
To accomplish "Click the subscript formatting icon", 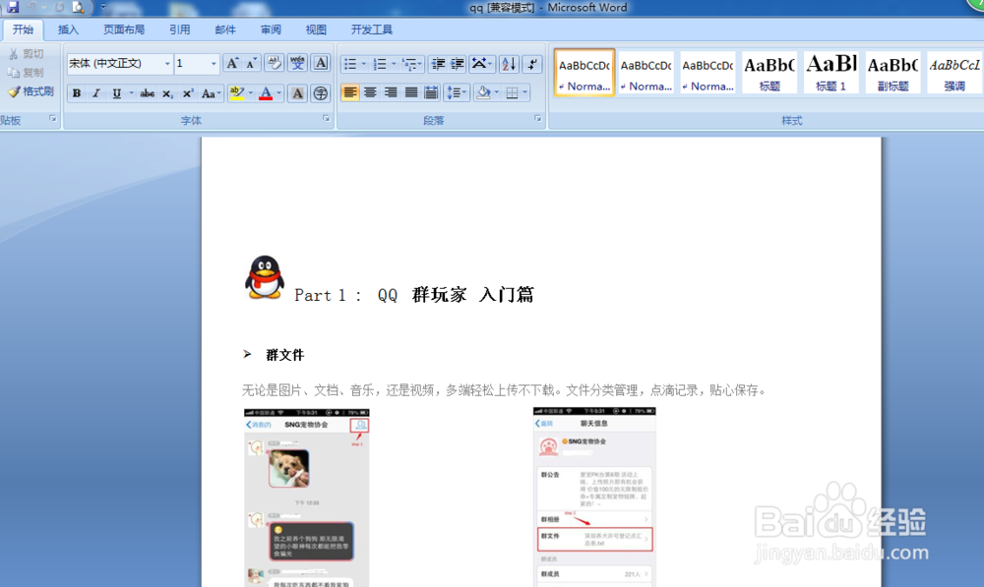I will click(167, 92).
